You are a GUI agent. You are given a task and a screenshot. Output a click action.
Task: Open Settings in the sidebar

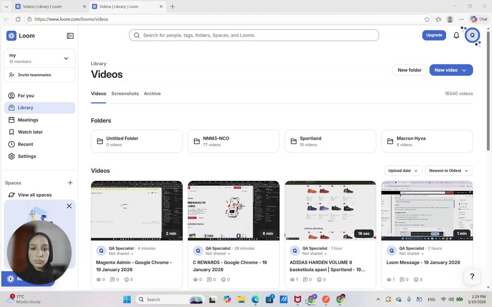click(x=40, y=156)
